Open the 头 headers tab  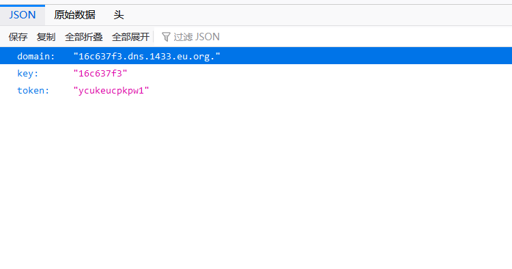coord(119,15)
